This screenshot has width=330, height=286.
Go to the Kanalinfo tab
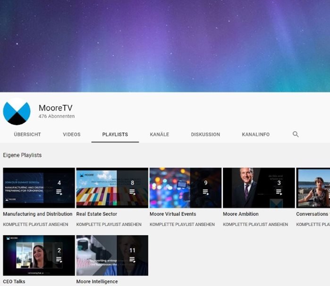click(256, 134)
